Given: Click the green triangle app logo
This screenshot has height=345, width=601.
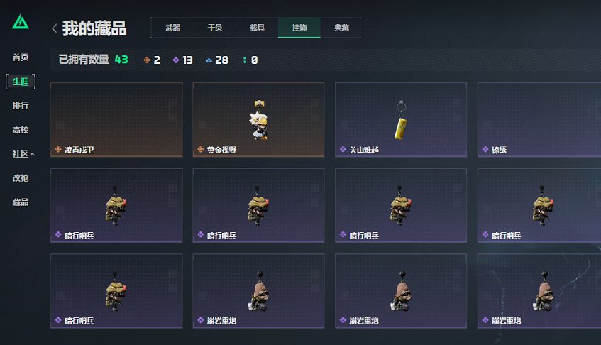Looking at the screenshot, I should (21, 22).
